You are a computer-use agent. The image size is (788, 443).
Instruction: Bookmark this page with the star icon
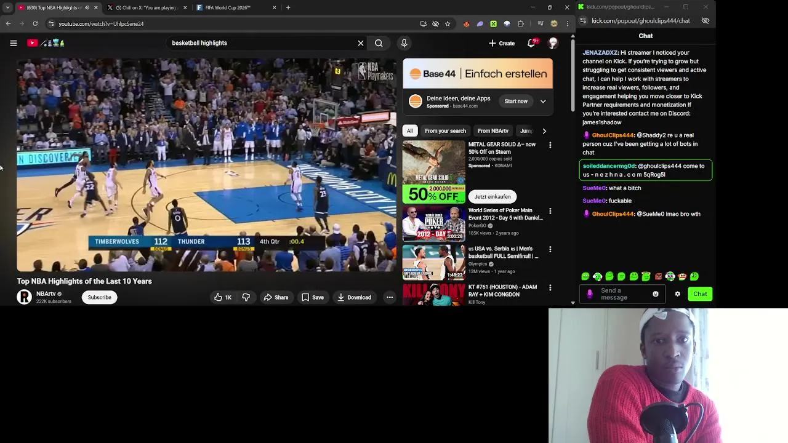point(448,23)
